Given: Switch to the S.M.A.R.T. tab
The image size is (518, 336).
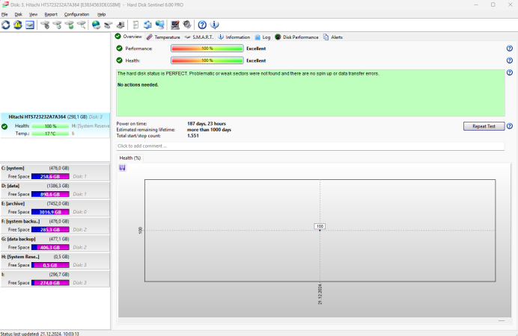Looking at the screenshot, I should click(199, 37).
